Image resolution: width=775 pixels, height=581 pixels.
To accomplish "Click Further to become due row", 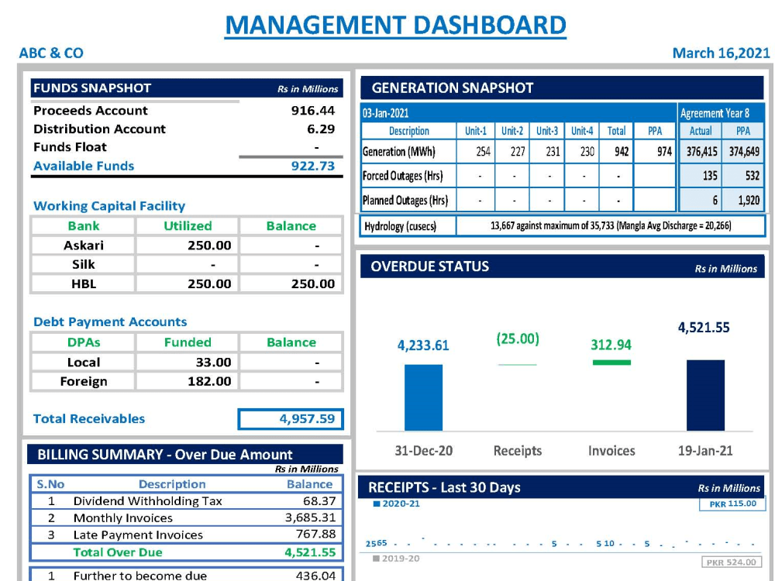I will click(x=185, y=576).
